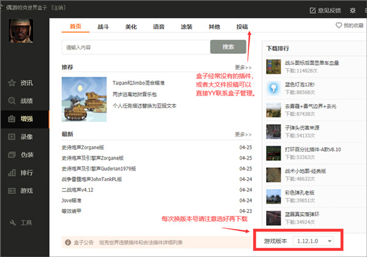Viewport: 367px width, 257px height.
Task: Click the search text input field
Action: point(136,47)
